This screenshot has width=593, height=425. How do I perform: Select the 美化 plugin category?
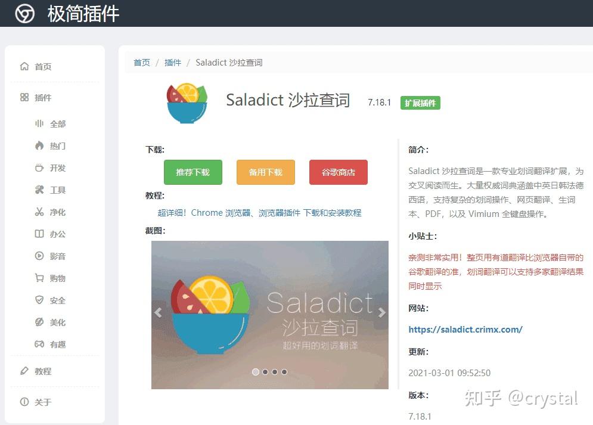58,322
